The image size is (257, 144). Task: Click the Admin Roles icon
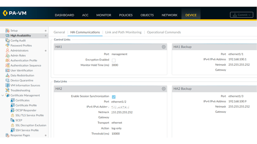8,55
